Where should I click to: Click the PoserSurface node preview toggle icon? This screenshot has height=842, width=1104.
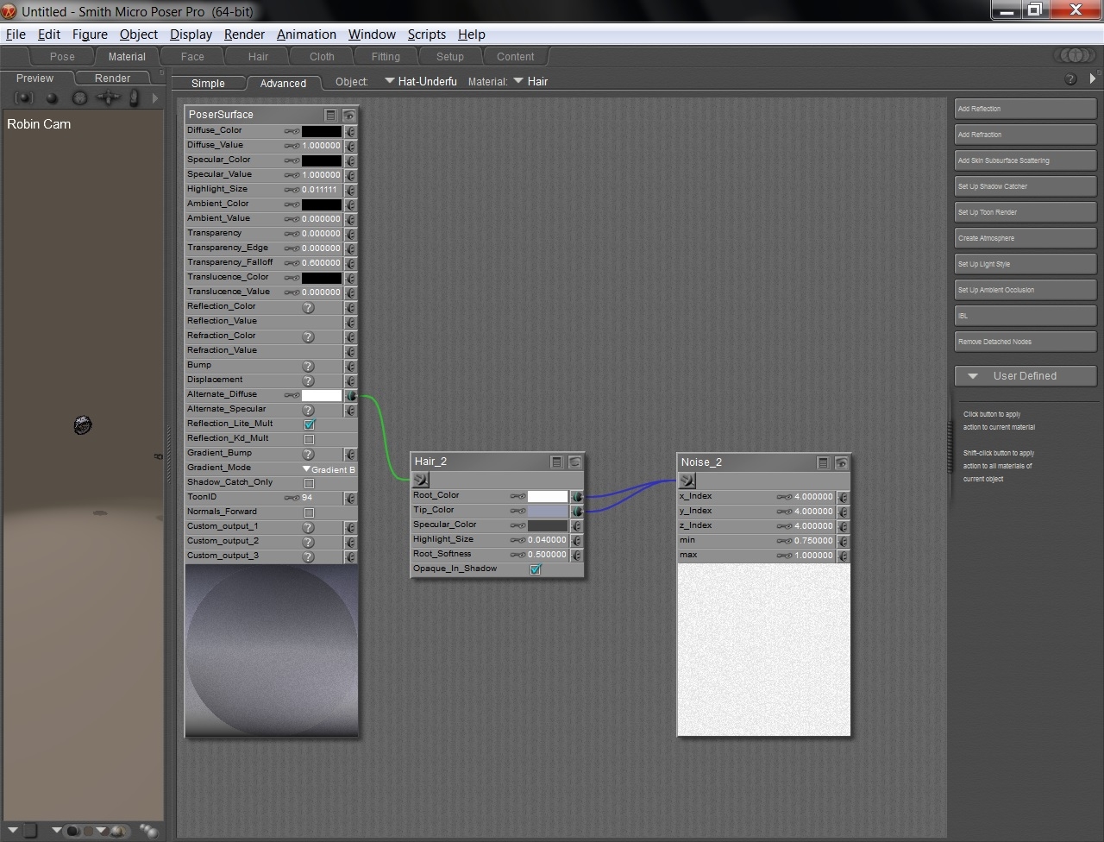[x=349, y=115]
